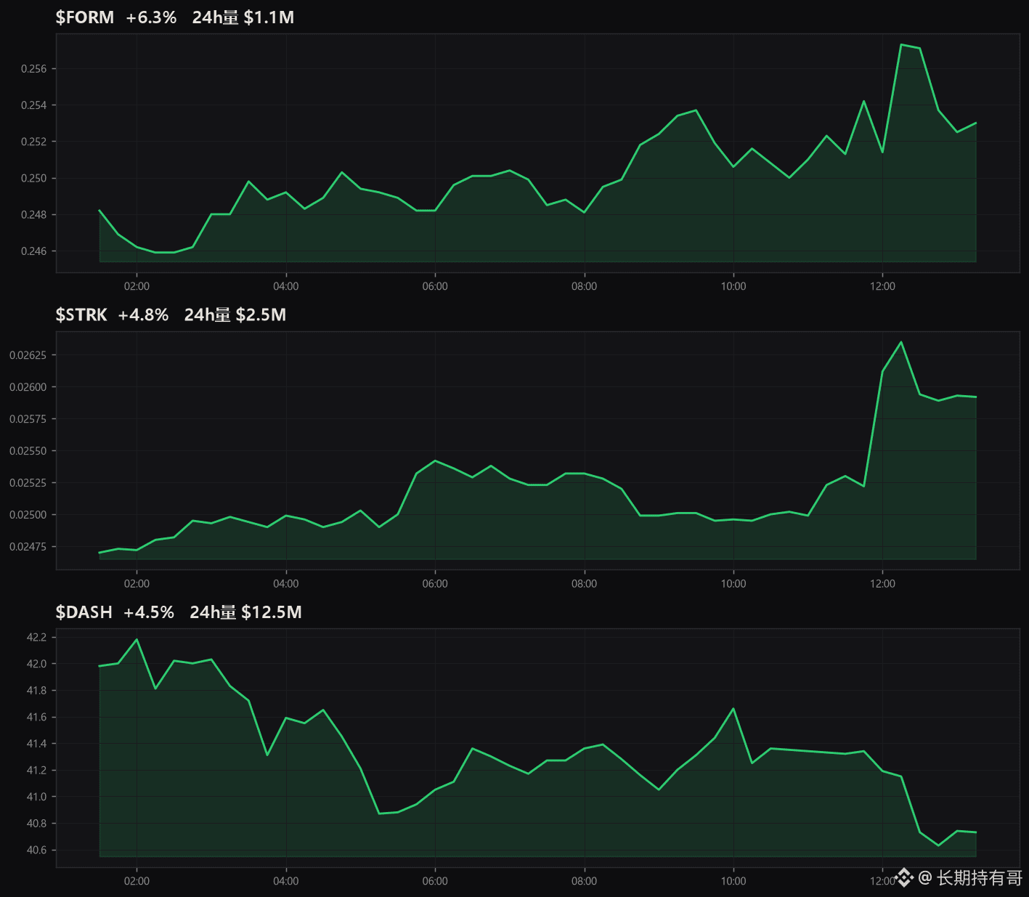Pick 08:00 on the $STRK time axis
This screenshot has height=897, width=1029.
tap(585, 584)
